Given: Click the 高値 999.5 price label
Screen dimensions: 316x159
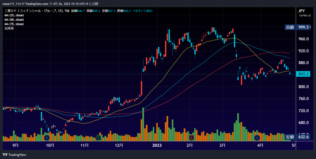Looking at the screenshot, I should click(297, 27).
